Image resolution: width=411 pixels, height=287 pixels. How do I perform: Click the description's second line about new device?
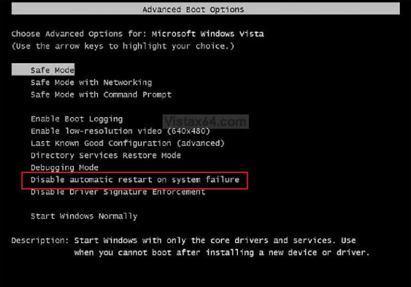coord(221,252)
